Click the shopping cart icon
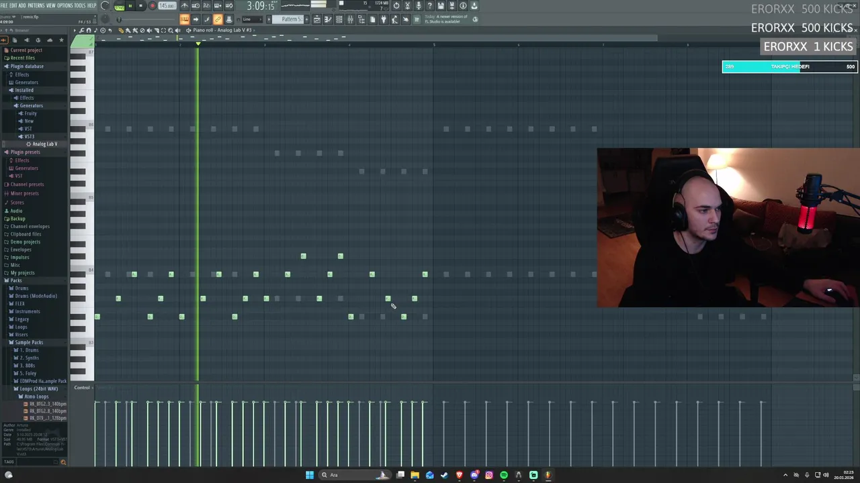 tap(417, 19)
